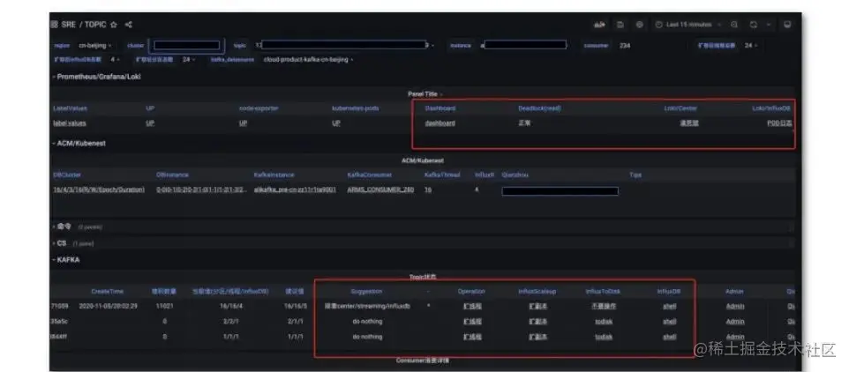Screen dimensions: 849x372
Task: Click 扩线程 in the 16/16/4 row
Action: coord(472,306)
